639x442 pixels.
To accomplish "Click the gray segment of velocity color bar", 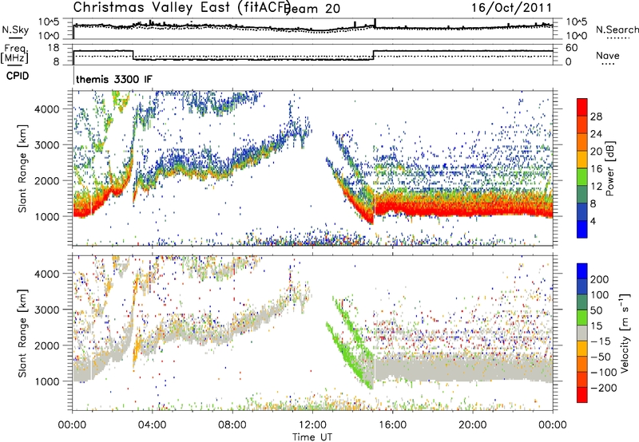I will click(582, 333).
